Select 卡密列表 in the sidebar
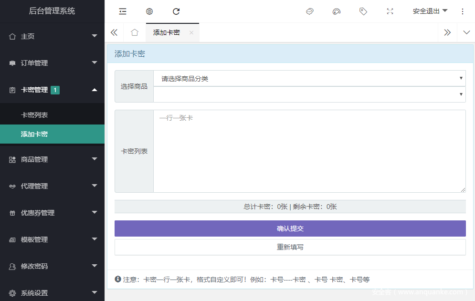The image size is (475, 301). [34, 115]
